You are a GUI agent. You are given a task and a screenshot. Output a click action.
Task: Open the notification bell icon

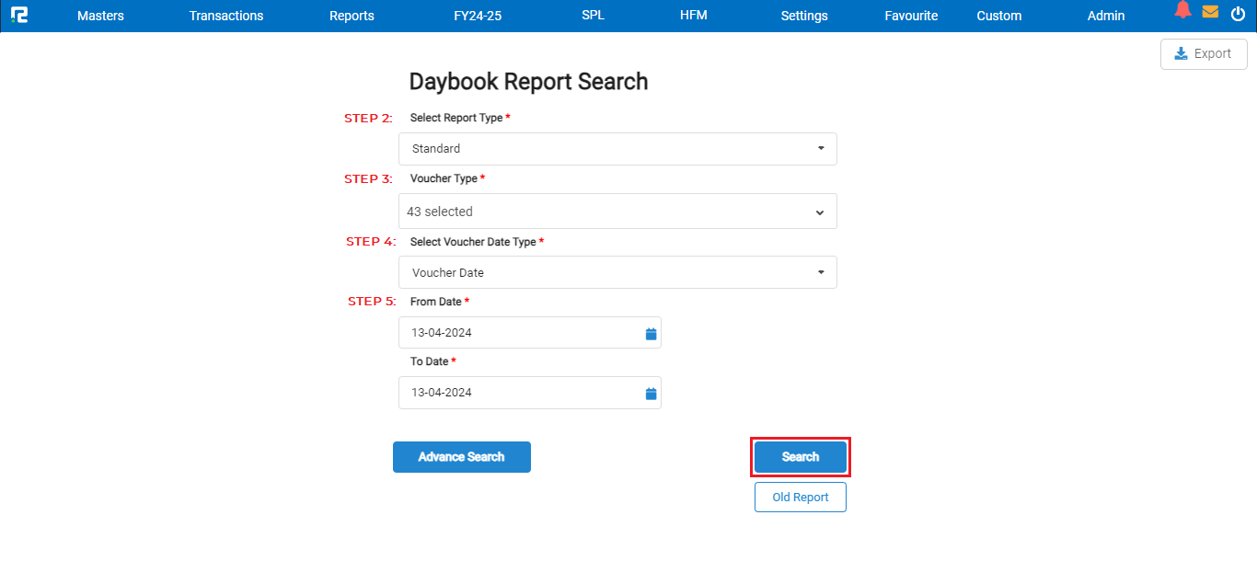1183,11
